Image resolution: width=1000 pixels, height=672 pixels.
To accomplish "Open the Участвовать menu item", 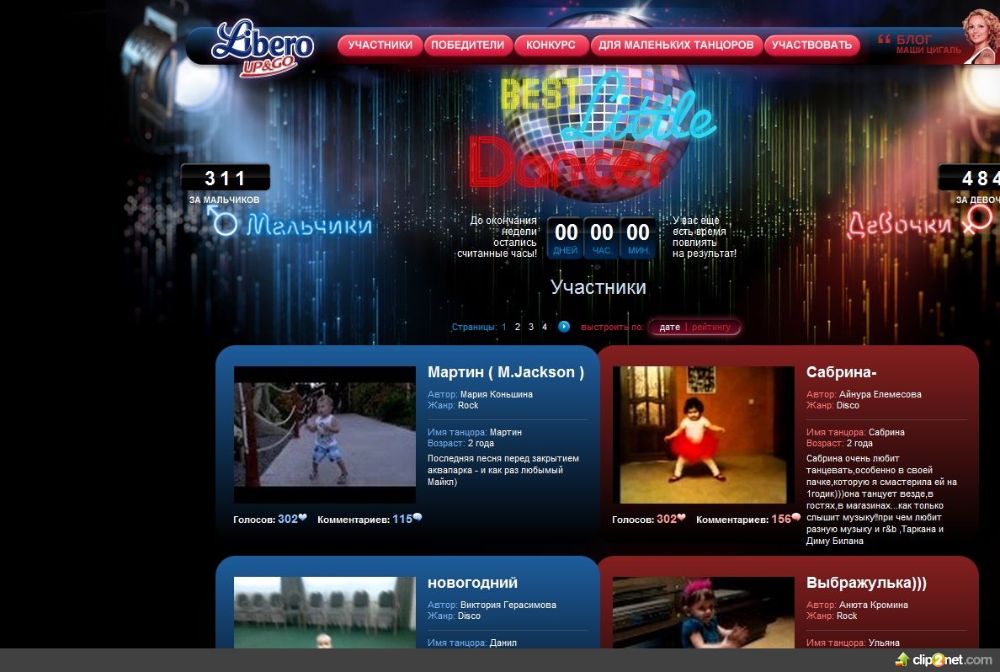I will (811, 45).
